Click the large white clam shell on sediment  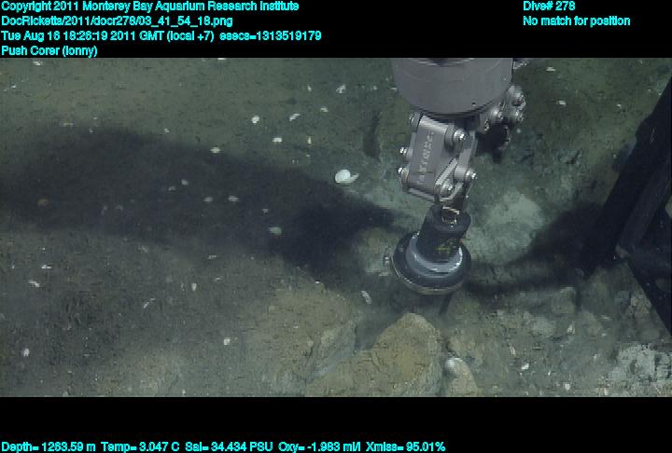pos(347,175)
